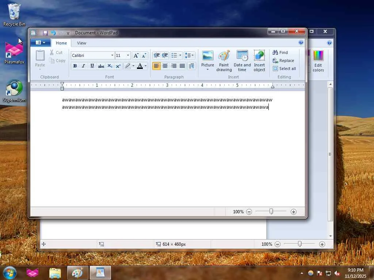Click the Recycle Bin desktop icon
Viewport: 374px width, 280px height.
14,14
